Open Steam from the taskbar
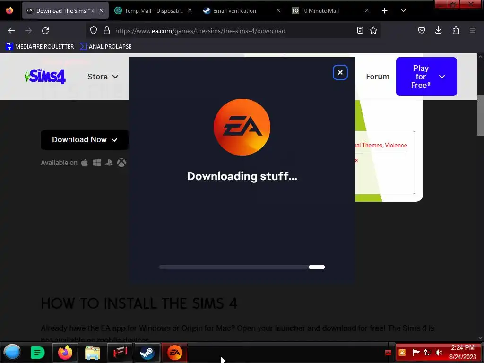 click(x=147, y=353)
